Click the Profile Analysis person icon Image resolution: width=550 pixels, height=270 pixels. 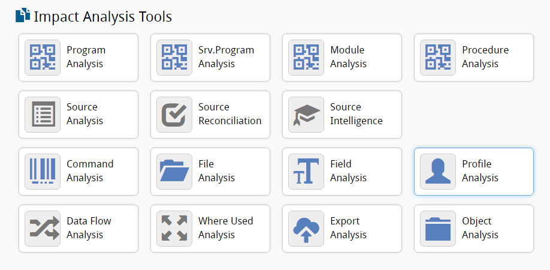pos(438,172)
